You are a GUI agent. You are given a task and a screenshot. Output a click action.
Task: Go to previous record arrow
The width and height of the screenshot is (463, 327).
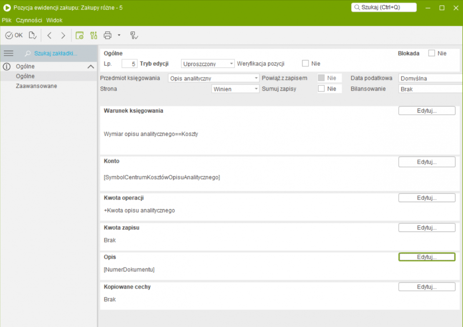click(49, 35)
